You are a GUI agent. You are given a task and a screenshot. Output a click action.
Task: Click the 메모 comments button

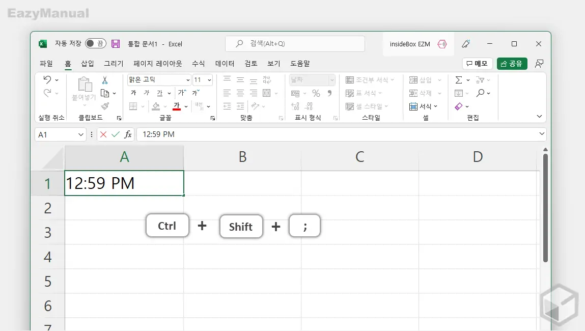click(x=477, y=63)
